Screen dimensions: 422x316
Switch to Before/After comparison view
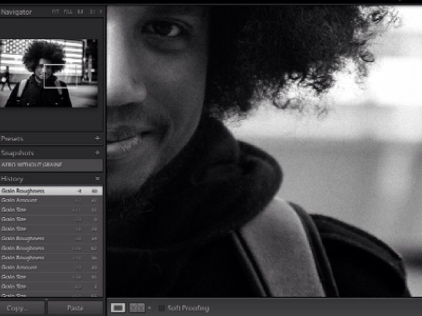coord(137,308)
